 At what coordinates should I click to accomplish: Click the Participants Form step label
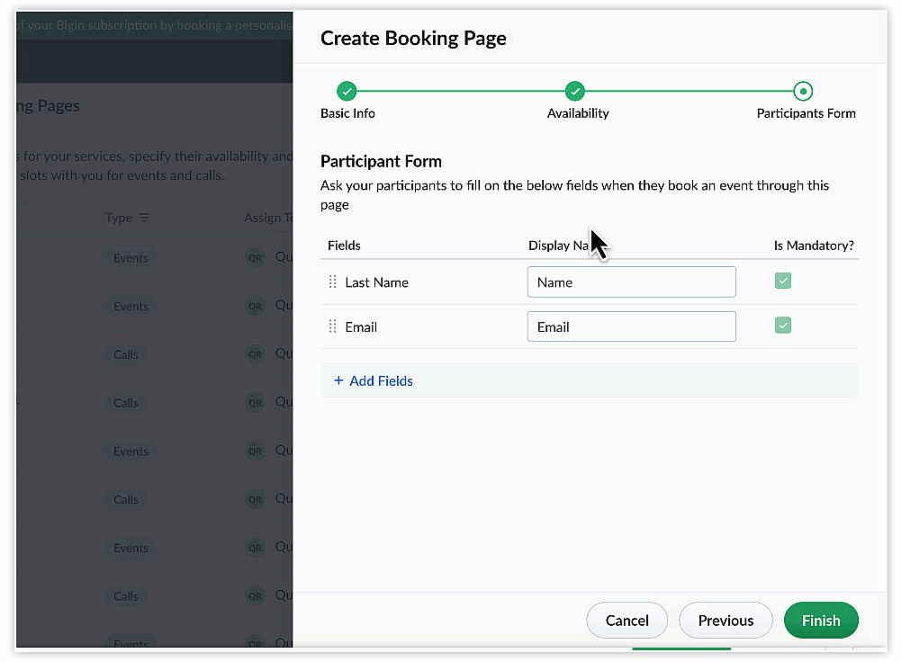click(x=806, y=113)
